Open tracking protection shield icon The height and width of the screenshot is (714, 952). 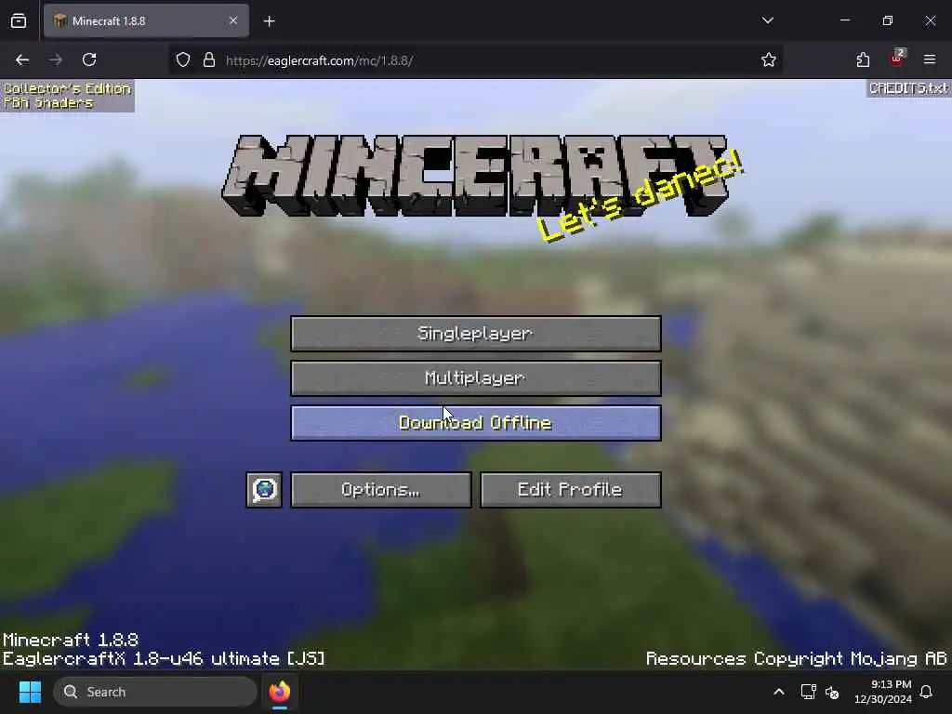pyautogui.click(x=183, y=60)
